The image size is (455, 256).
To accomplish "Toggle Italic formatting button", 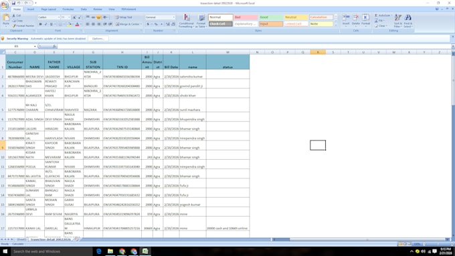I will point(45,24).
